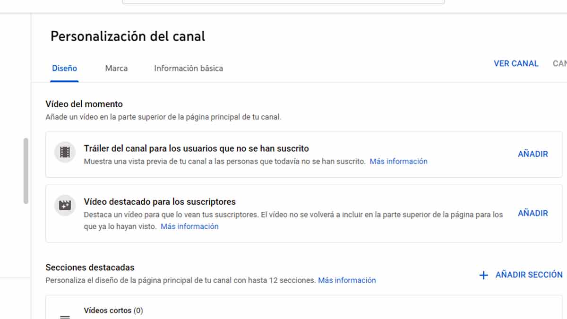Viewport: 567px width, 319px height.
Task: Click the plus icon beside AÑADIR SECCIÓN
Action: (483, 275)
